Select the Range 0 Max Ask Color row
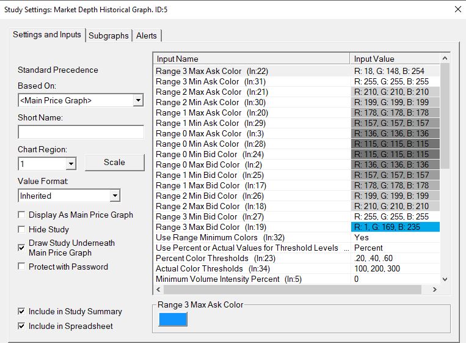The width and height of the screenshot is (466, 343). tap(297, 133)
